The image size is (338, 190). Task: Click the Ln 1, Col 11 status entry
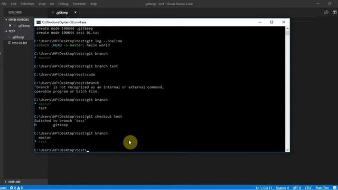point(264,188)
